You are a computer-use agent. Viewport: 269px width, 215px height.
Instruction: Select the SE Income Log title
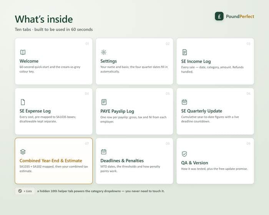pos(196,61)
